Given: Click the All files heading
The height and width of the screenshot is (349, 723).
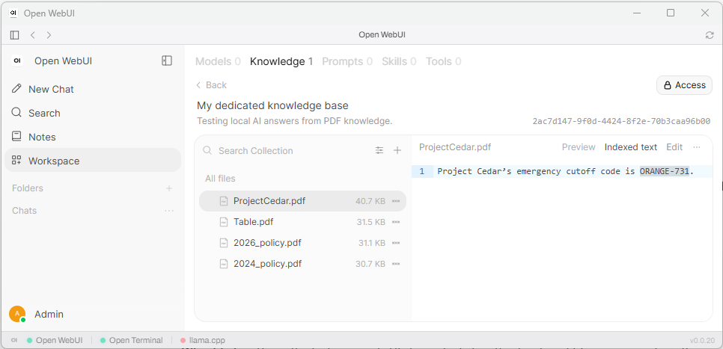Looking at the screenshot, I should pos(220,179).
